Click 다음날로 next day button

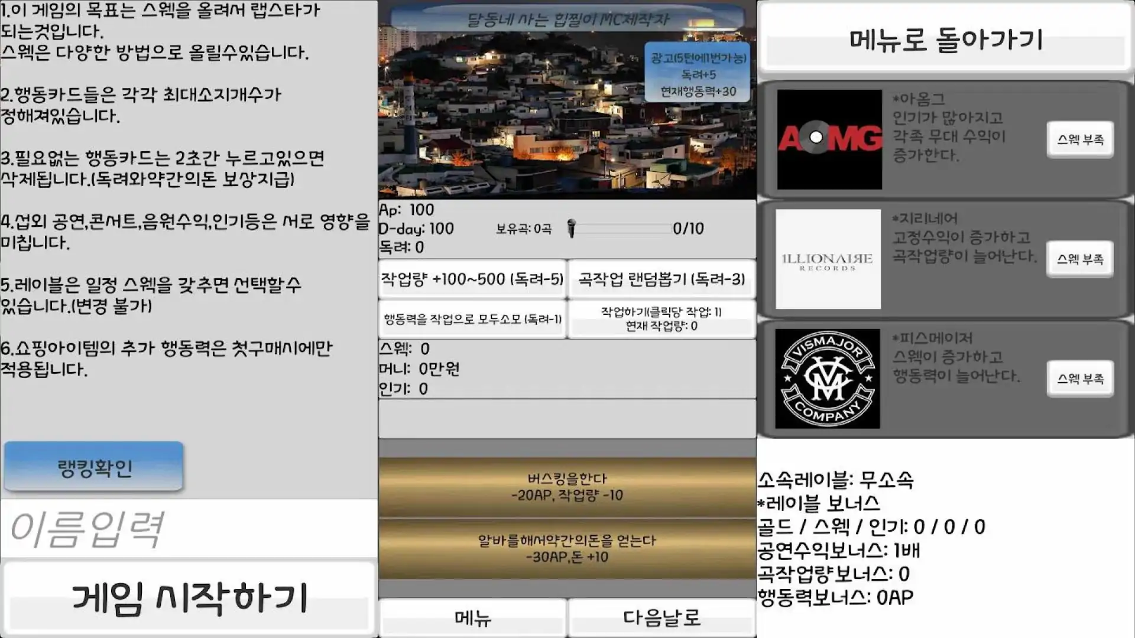pyautogui.click(x=661, y=618)
